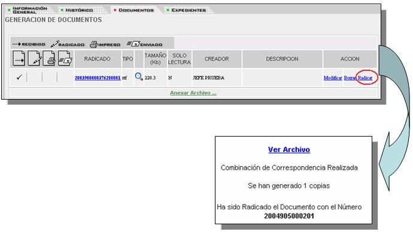Click the Enviado envelope legend icon

point(133,44)
